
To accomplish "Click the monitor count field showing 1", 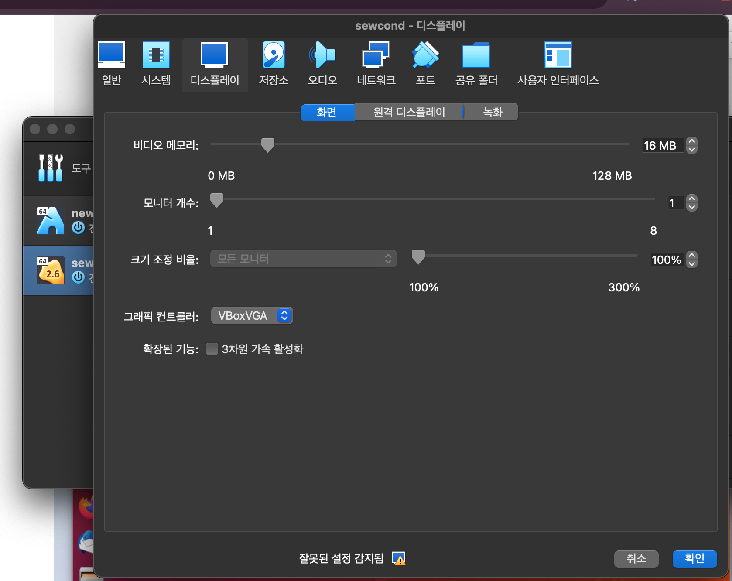I will point(676,203).
